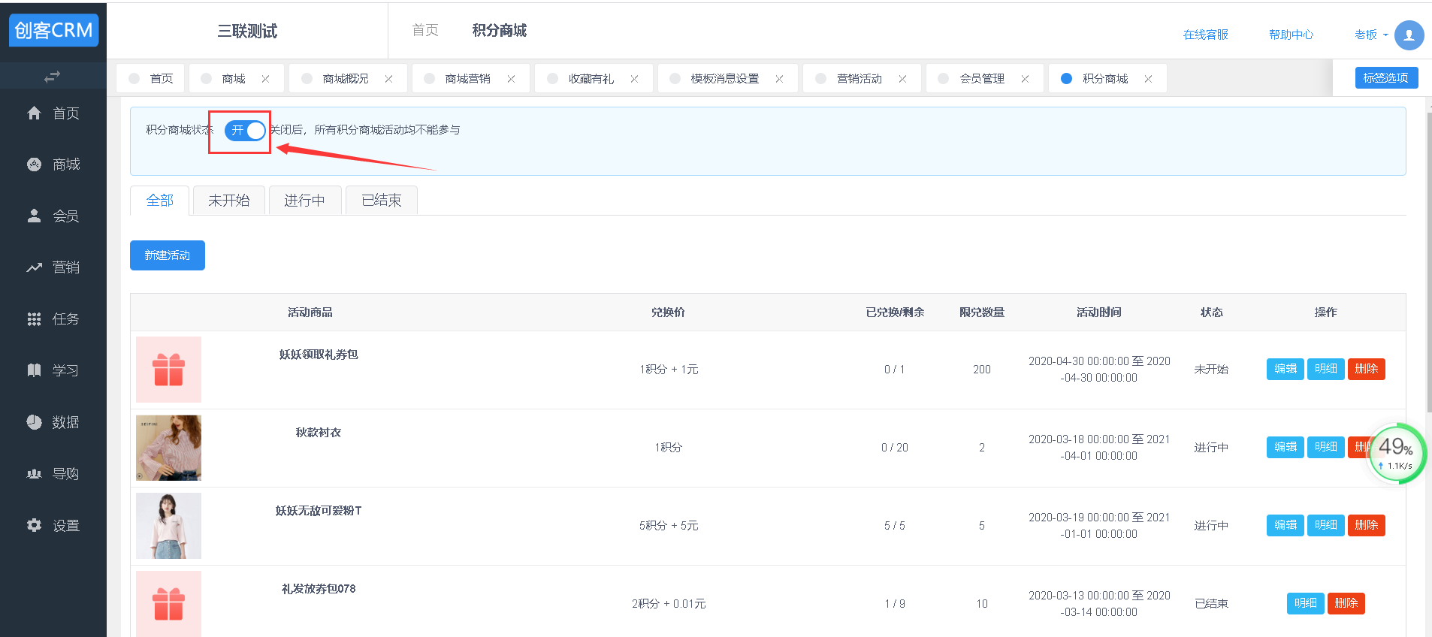This screenshot has height=637, width=1432.
Task: Select the radio dot on 会员管理 tab
Action: (943, 78)
